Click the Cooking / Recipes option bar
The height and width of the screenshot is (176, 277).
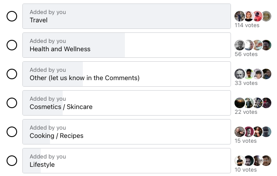[x=127, y=132]
